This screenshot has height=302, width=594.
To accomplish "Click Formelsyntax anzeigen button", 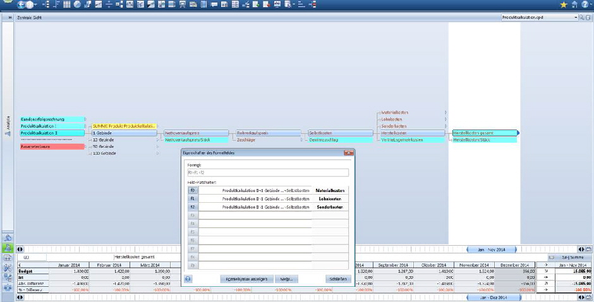I will [246, 279].
